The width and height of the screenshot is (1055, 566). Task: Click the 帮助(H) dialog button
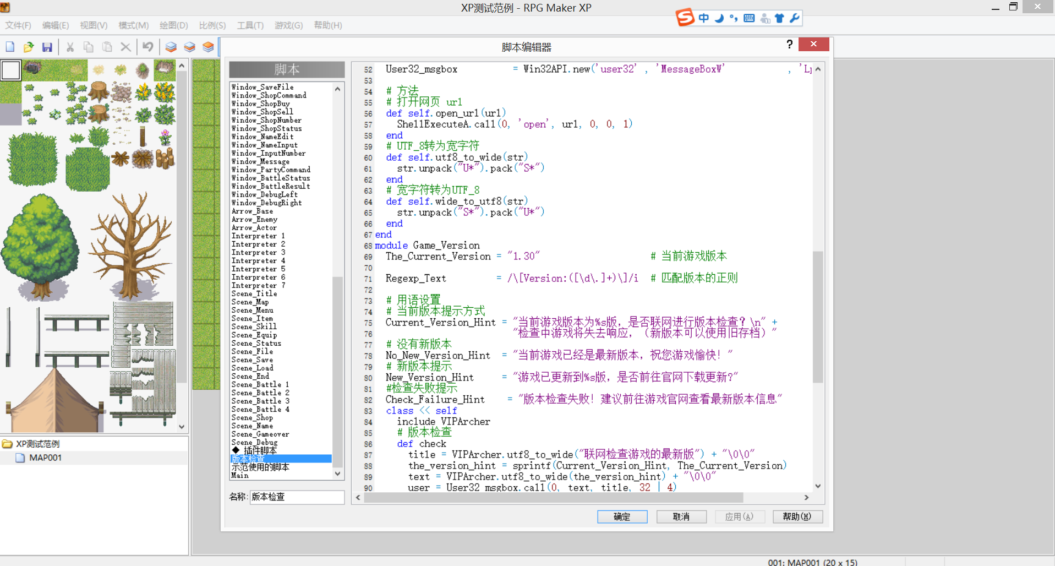tap(797, 516)
